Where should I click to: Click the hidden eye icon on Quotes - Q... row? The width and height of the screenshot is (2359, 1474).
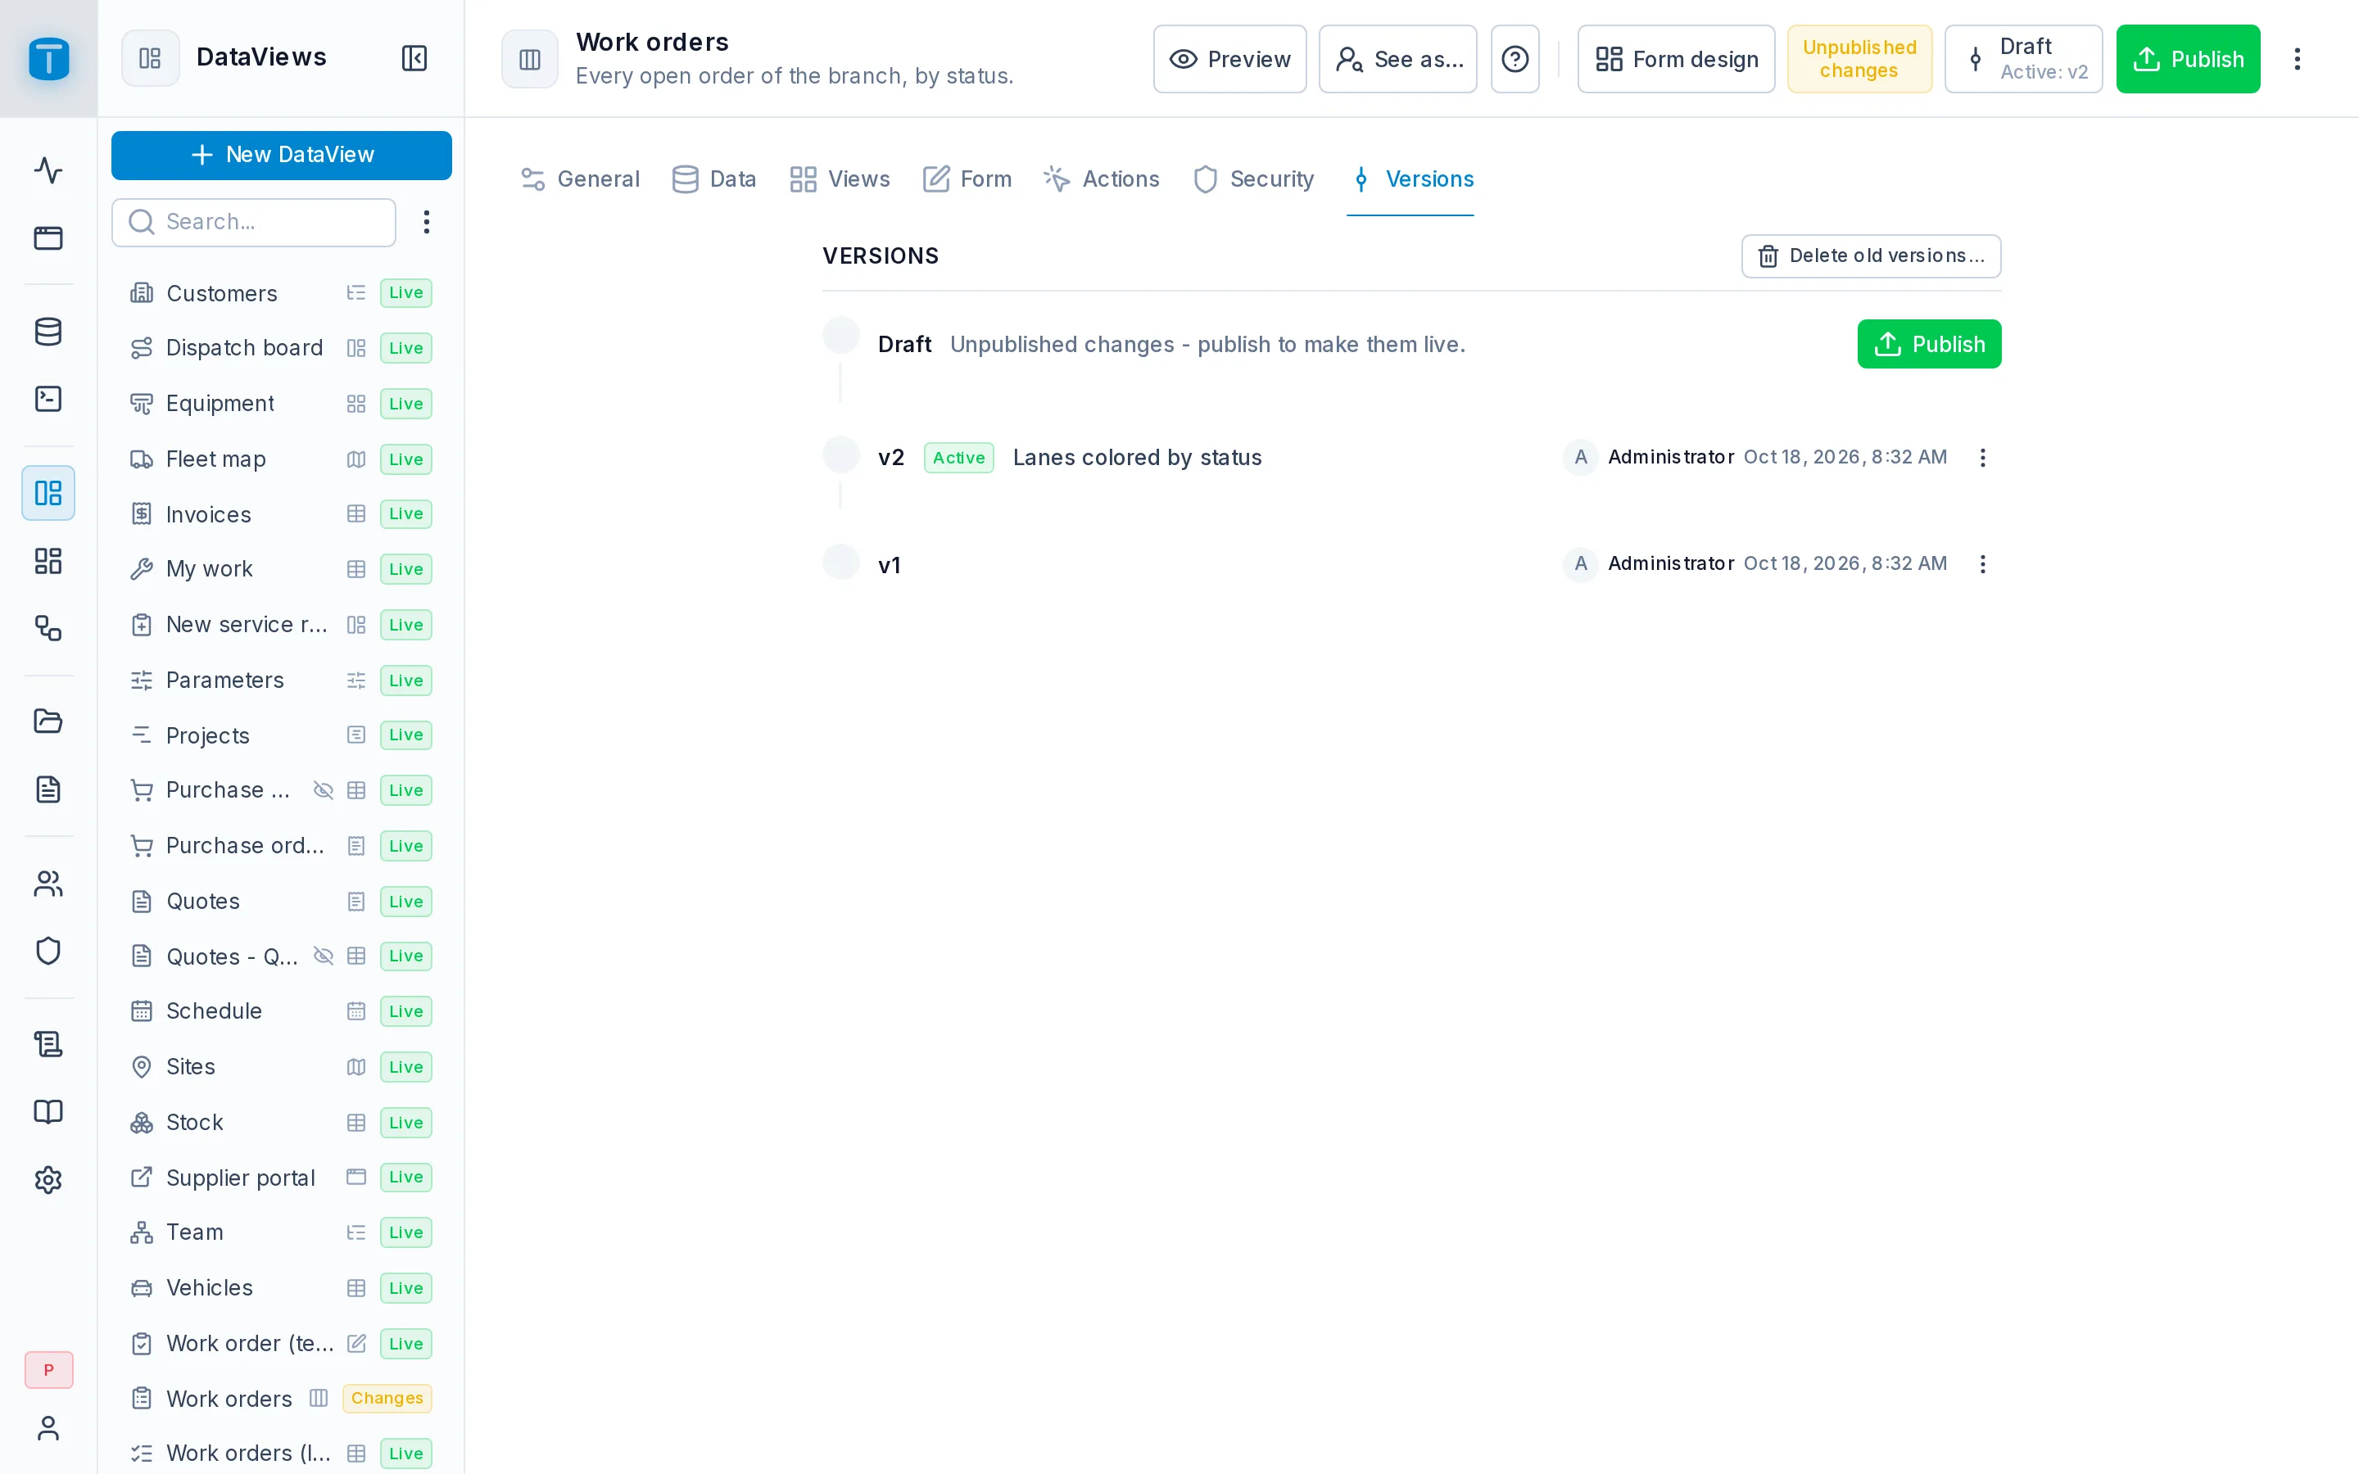[x=324, y=956]
